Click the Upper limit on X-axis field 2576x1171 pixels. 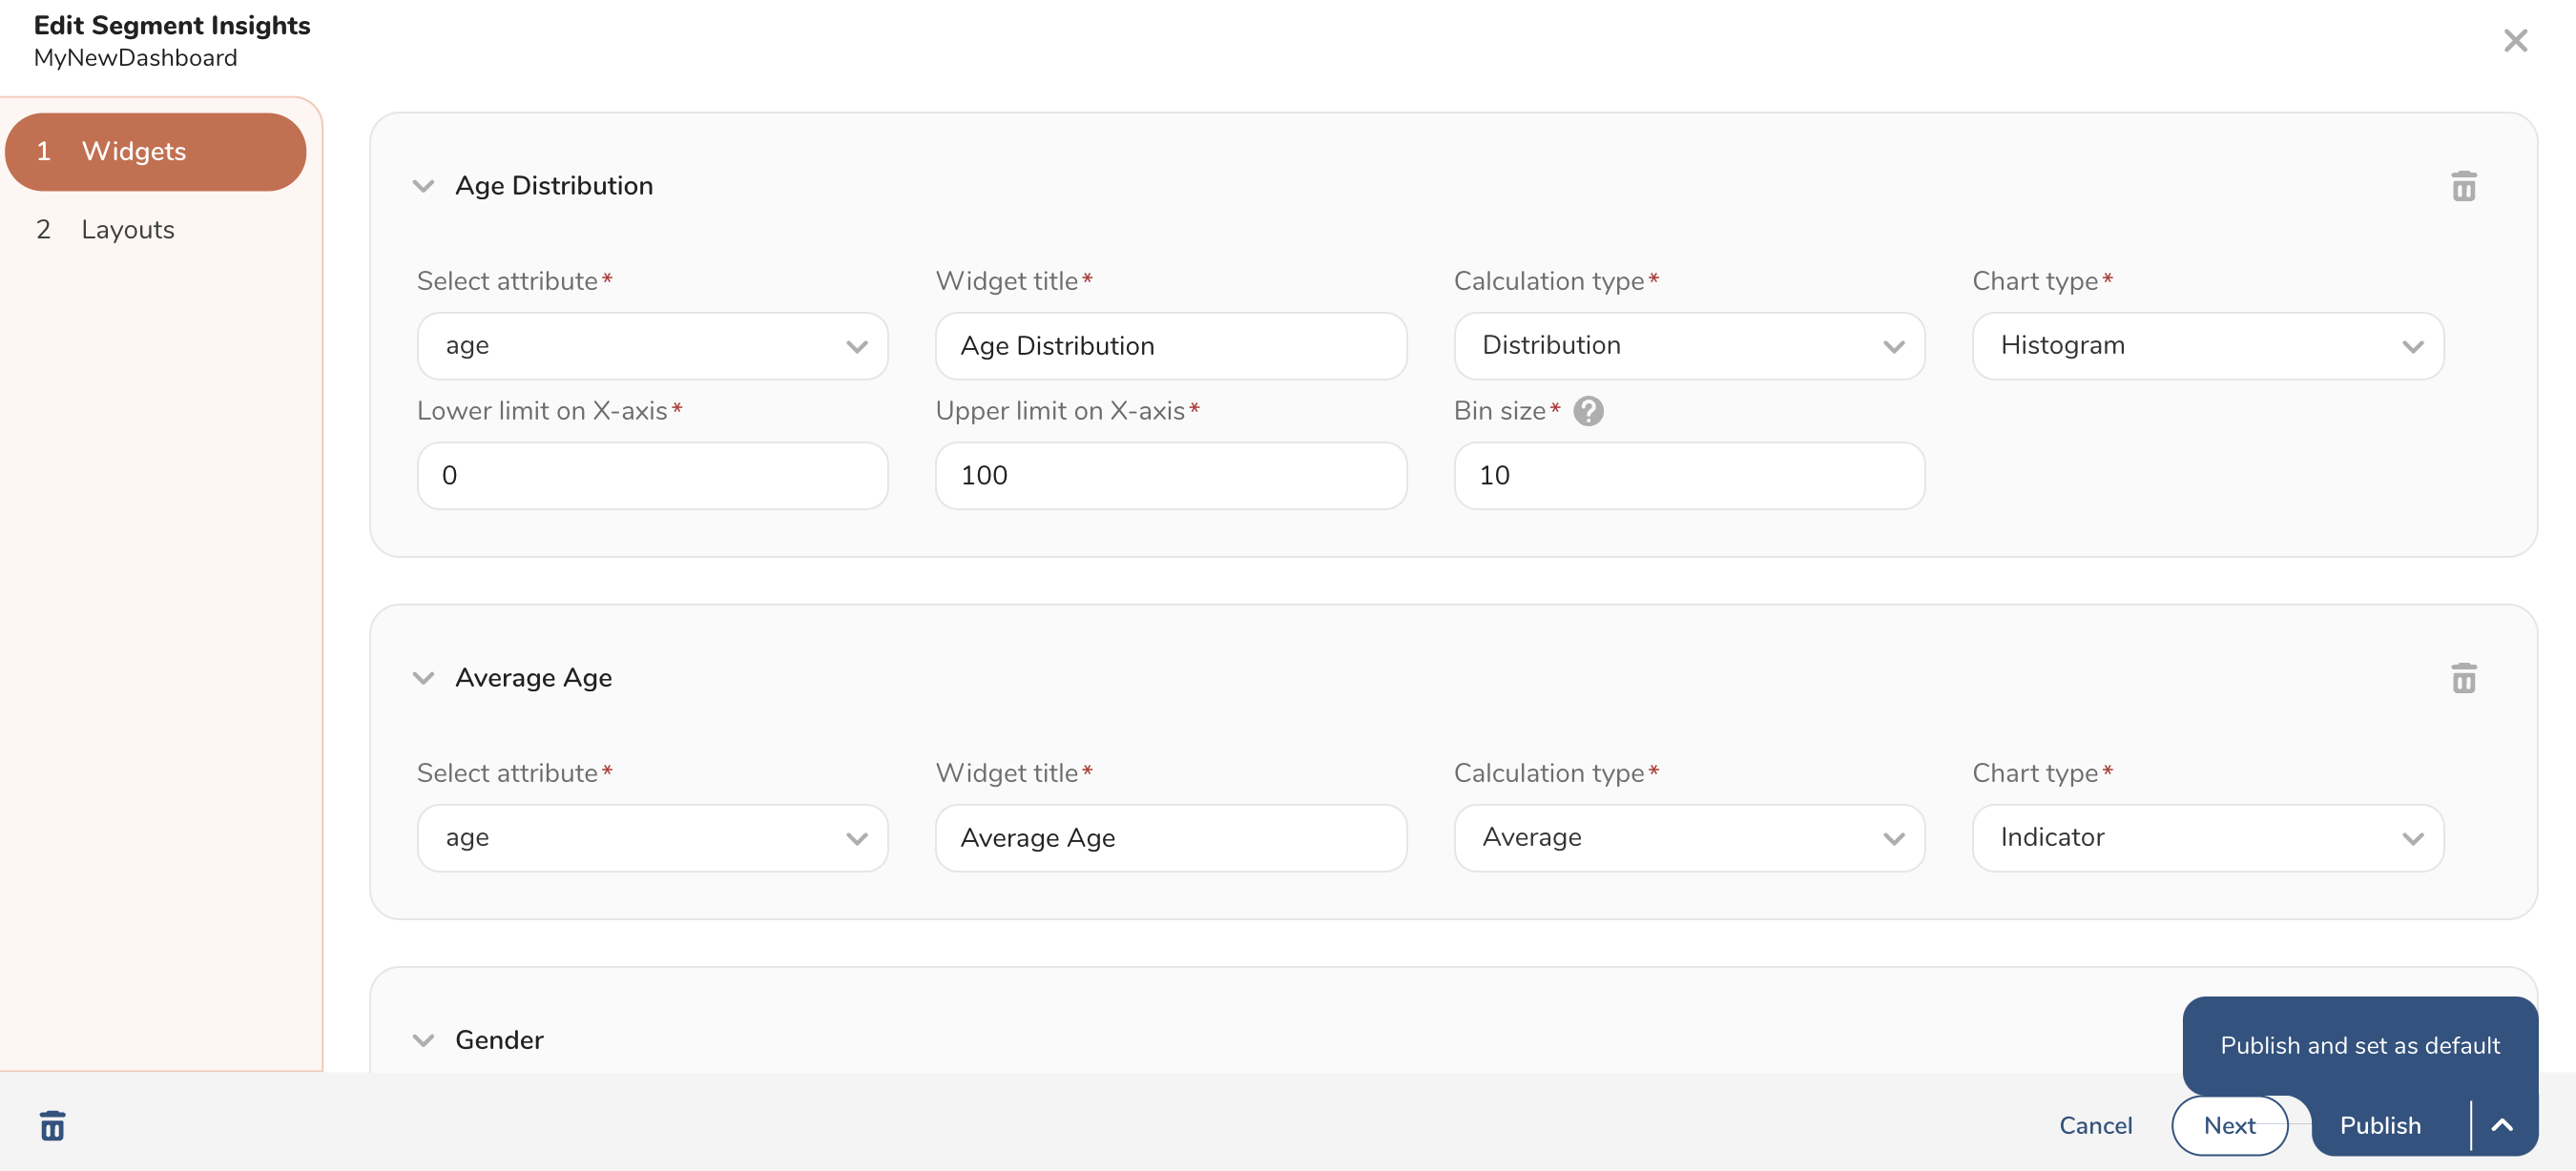coord(1170,476)
